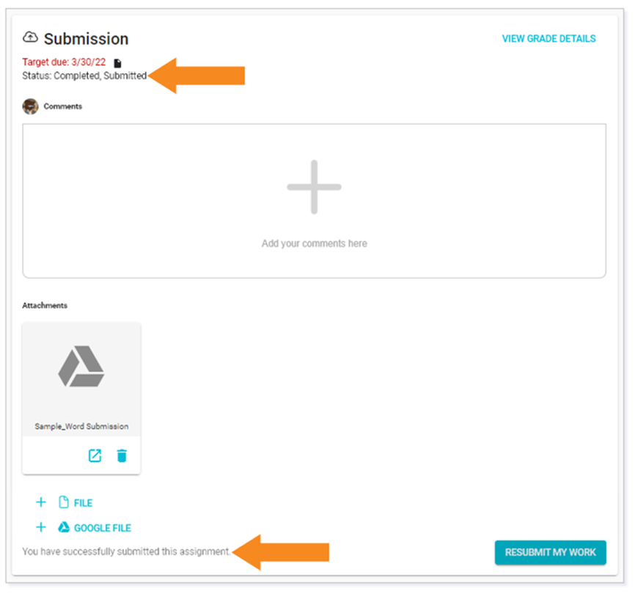The width and height of the screenshot is (635, 594).
Task: Click the cloud upload icon beside Submission heading
Action: 29,38
